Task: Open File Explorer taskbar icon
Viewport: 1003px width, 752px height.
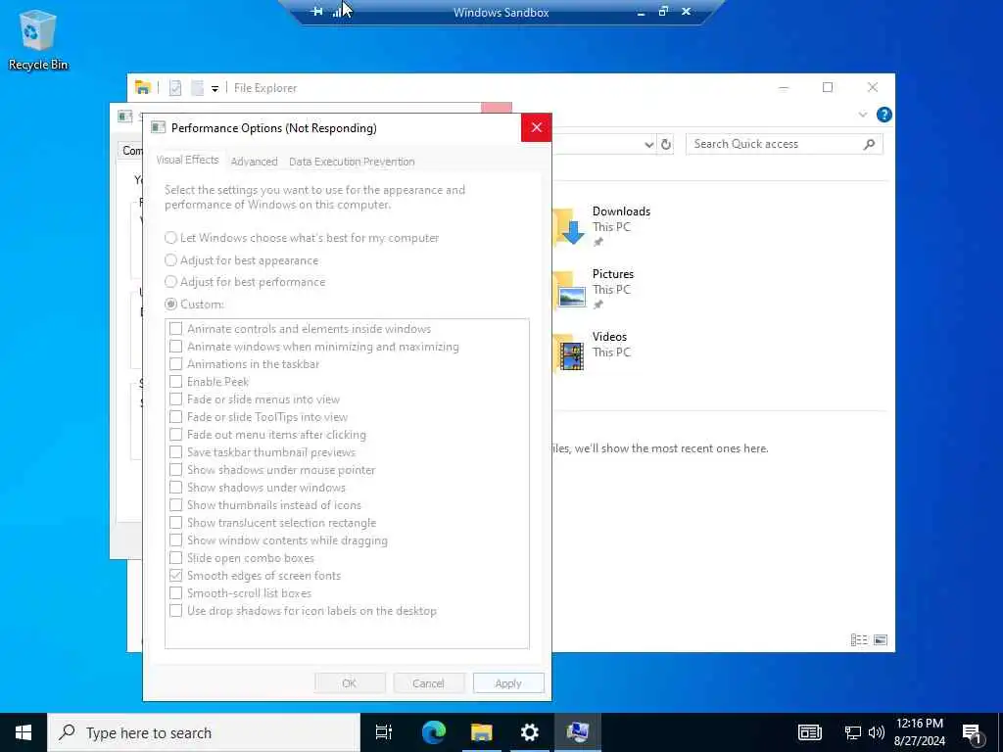Action: pyautogui.click(x=481, y=732)
